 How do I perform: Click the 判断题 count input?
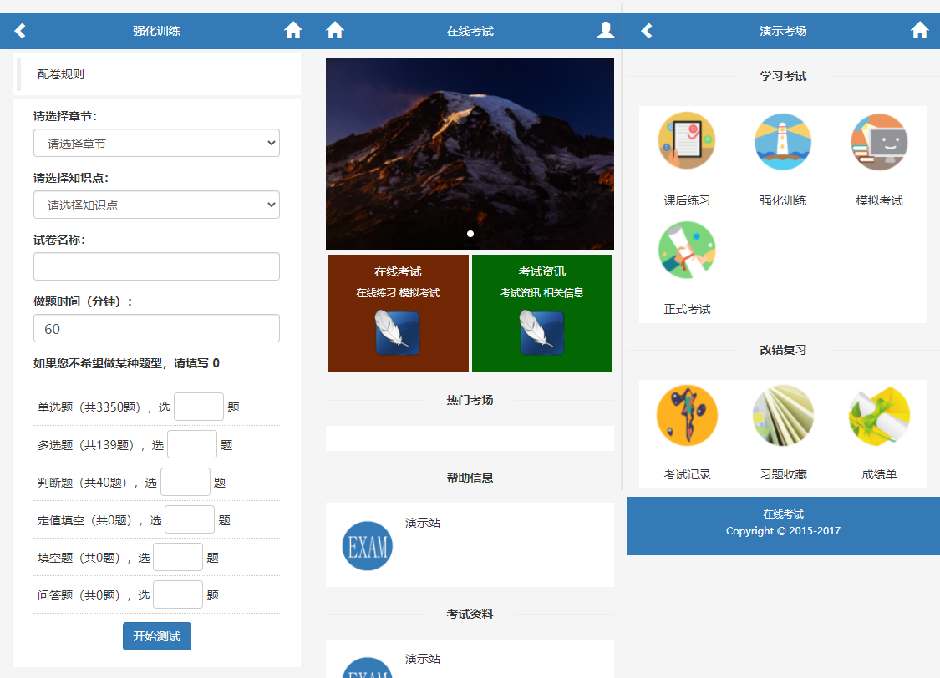[185, 482]
